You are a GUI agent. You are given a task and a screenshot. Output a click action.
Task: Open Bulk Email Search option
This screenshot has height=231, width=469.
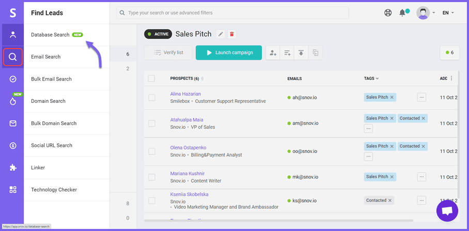pos(51,79)
